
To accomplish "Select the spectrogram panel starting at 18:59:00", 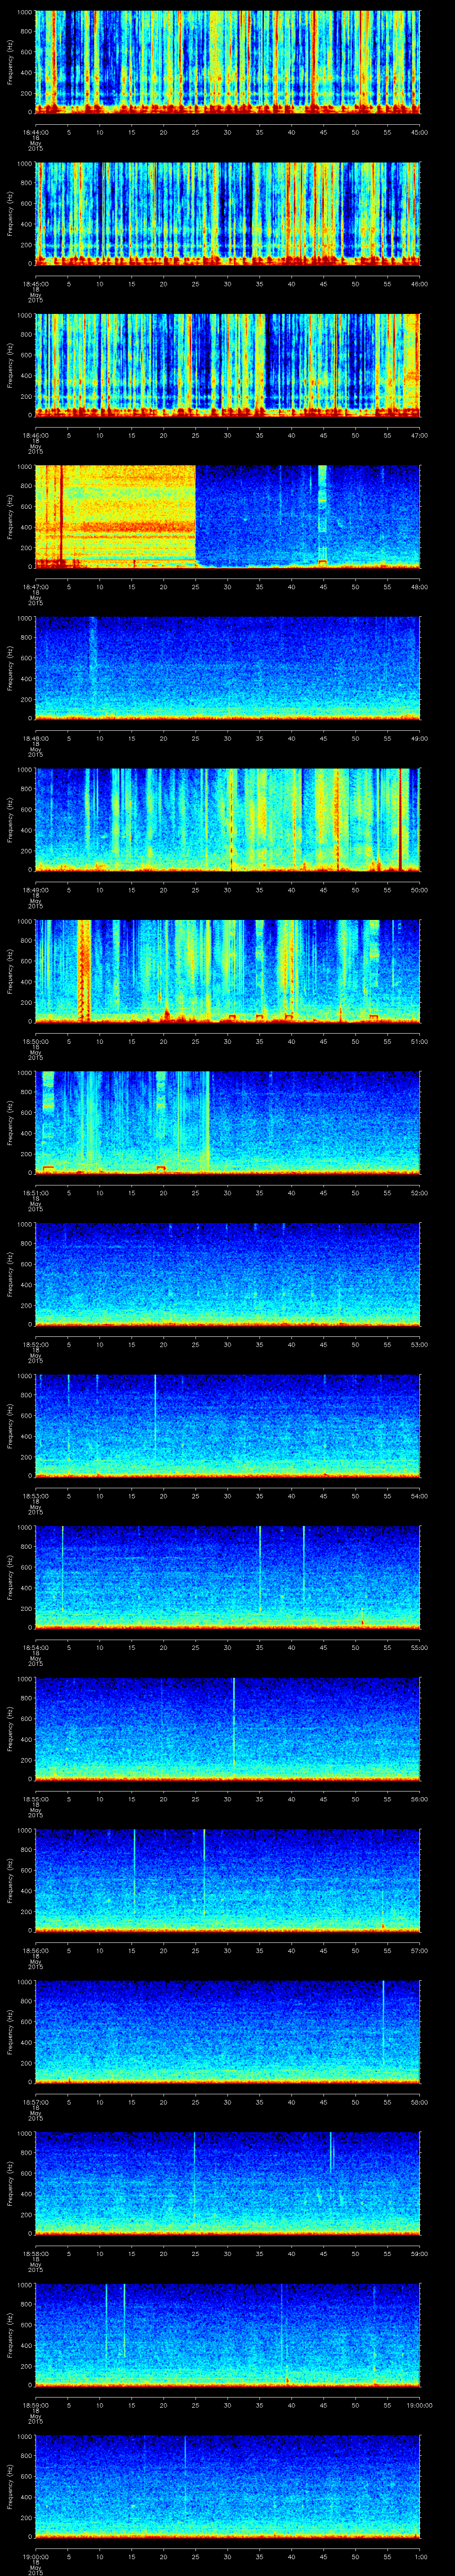I will [x=228, y=2334].
